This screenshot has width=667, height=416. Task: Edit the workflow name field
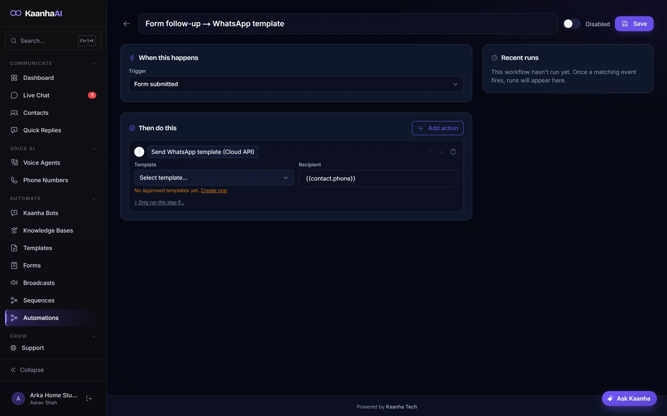point(348,24)
